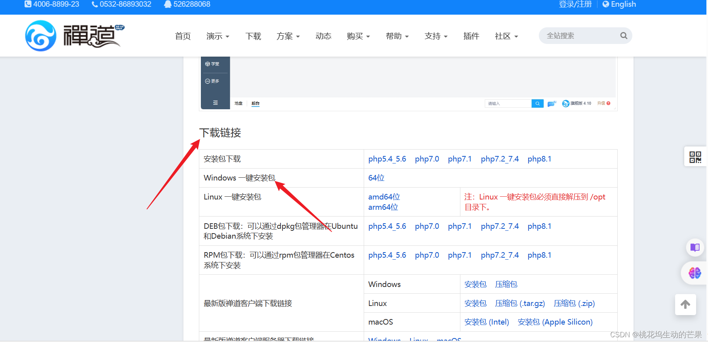Click the Linux 一键安装包 row label
This screenshot has width=708, height=342.
point(233,197)
